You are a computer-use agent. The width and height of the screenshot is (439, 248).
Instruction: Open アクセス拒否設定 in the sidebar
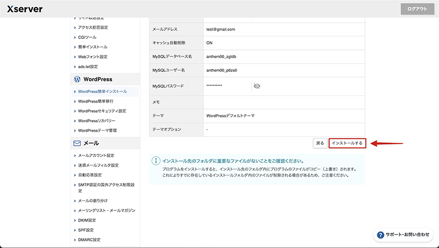(x=93, y=27)
